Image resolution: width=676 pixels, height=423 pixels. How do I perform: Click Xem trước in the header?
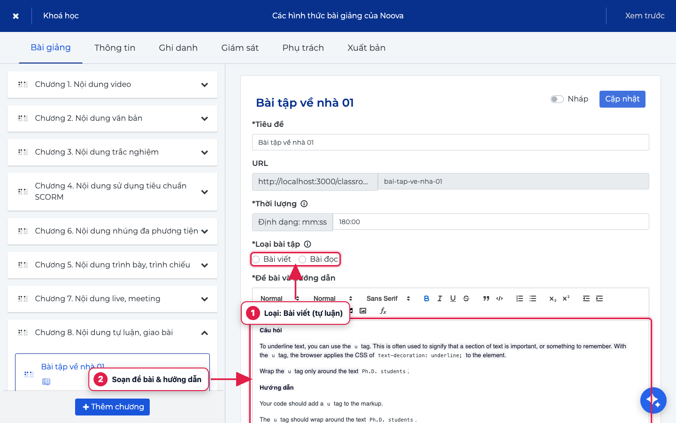645,16
